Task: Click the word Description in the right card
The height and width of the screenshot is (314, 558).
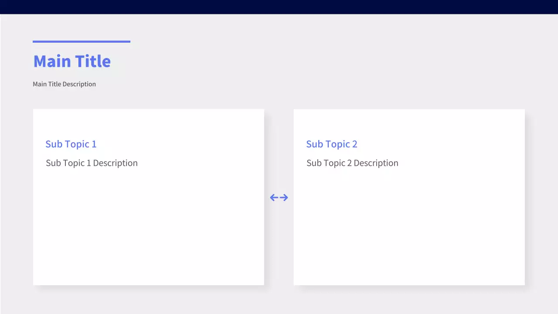Action: tap(376, 163)
